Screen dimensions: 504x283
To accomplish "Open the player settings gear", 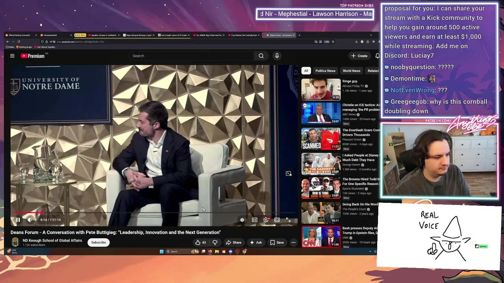I will 266,220.
